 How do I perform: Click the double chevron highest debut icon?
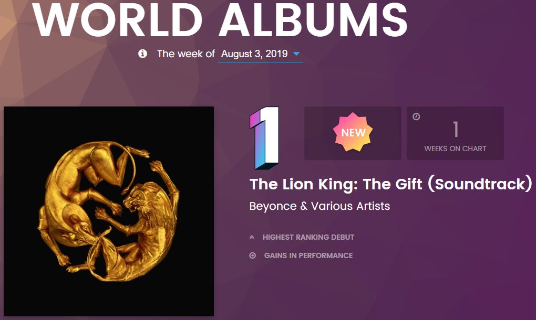click(x=252, y=237)
